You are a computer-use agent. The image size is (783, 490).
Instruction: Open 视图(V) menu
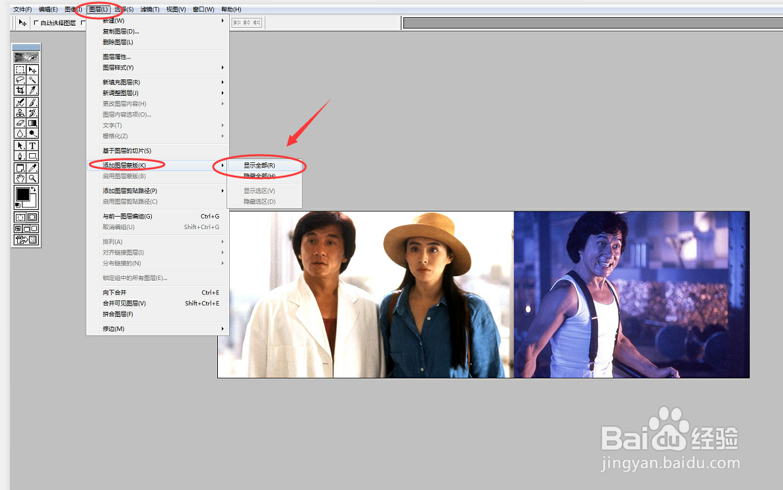pyautogui.click(x=176, y=9)
